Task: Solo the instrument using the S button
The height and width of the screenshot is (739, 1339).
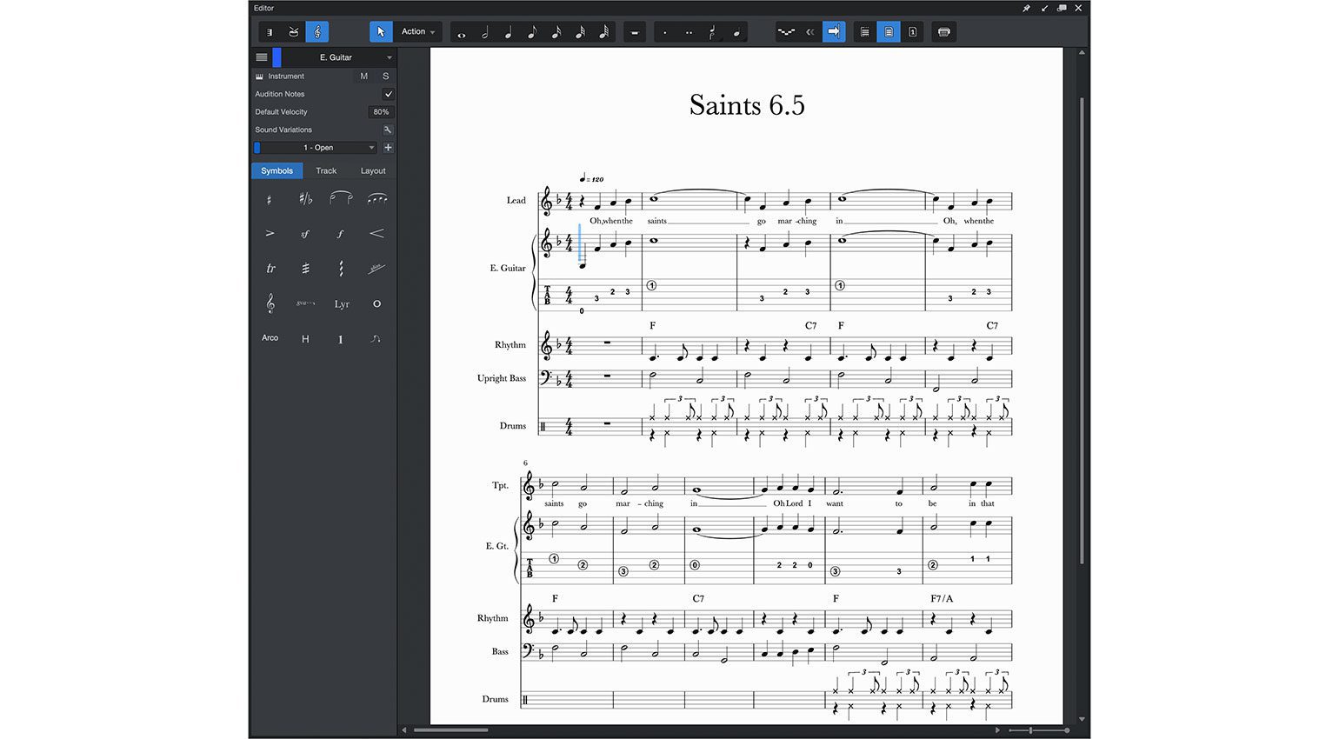Action: coord(385,76)
